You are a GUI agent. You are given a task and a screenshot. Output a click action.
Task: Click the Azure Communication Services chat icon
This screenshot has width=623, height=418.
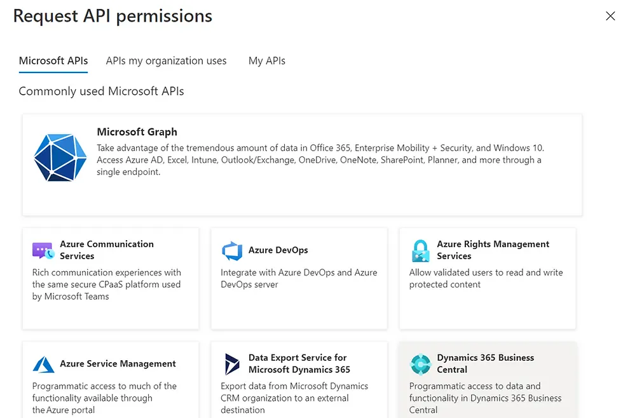(x=43, y=250)
